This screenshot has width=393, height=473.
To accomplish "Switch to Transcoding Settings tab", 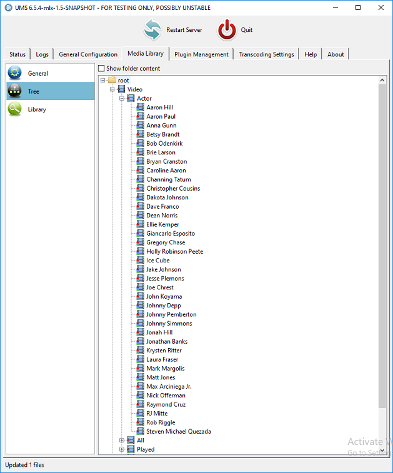I will (266, 54).
